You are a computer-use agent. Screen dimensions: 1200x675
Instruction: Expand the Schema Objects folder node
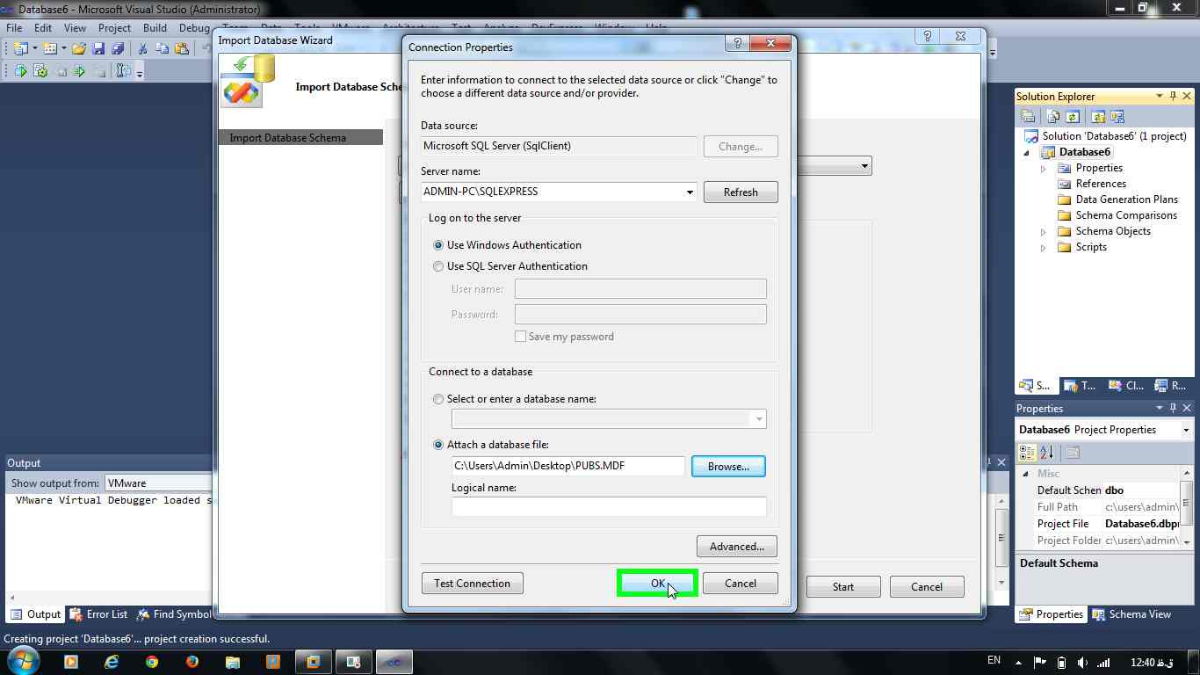click(1044, 232)
